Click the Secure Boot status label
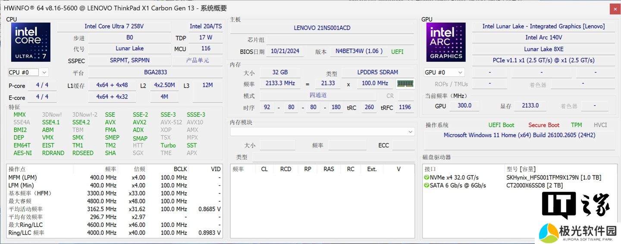The image size is (621, 244). [x=544, y=125]
